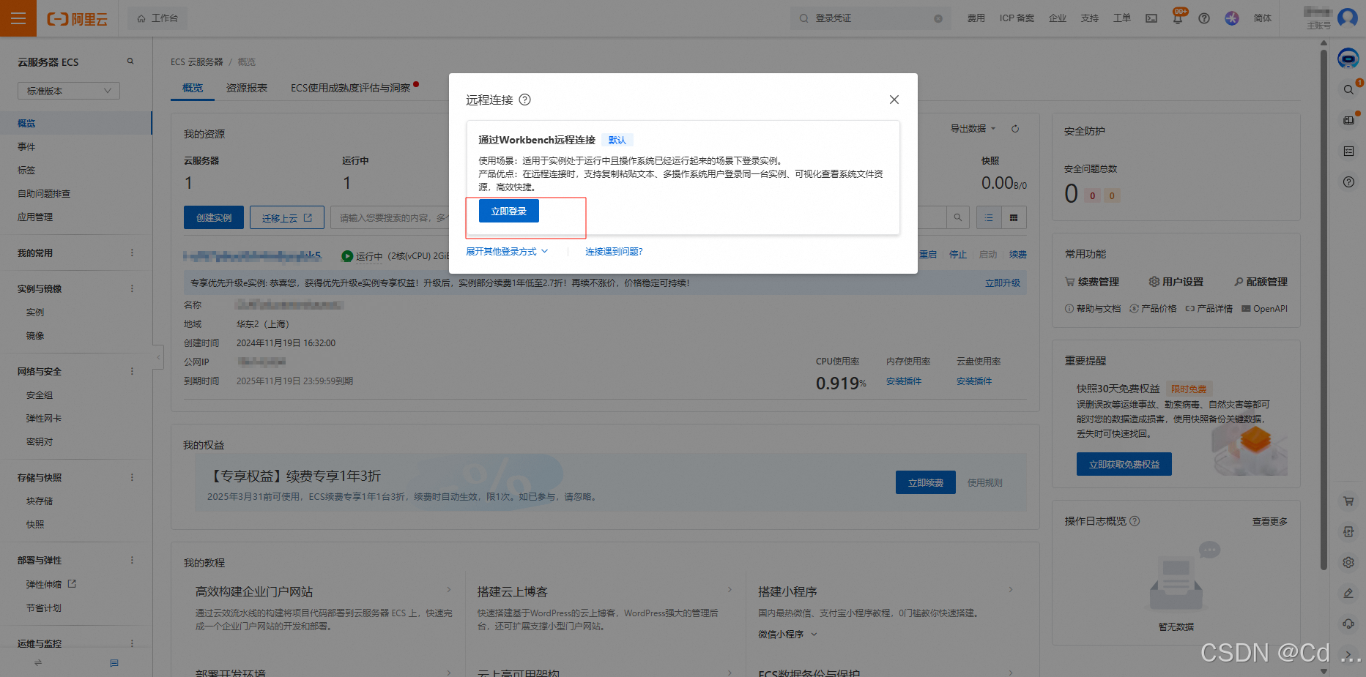Click 立即升级 link
The image size is (1366, 677).
coord(1003,283)
